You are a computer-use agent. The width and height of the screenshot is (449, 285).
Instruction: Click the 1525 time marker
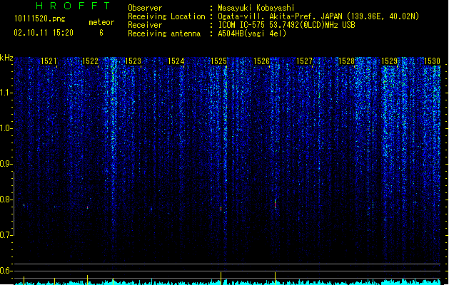coord(218,61)
